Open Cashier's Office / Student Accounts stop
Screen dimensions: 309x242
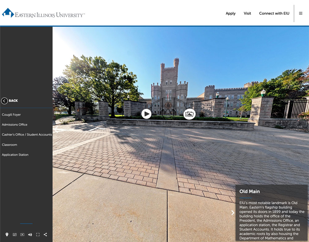pos(27,135)
